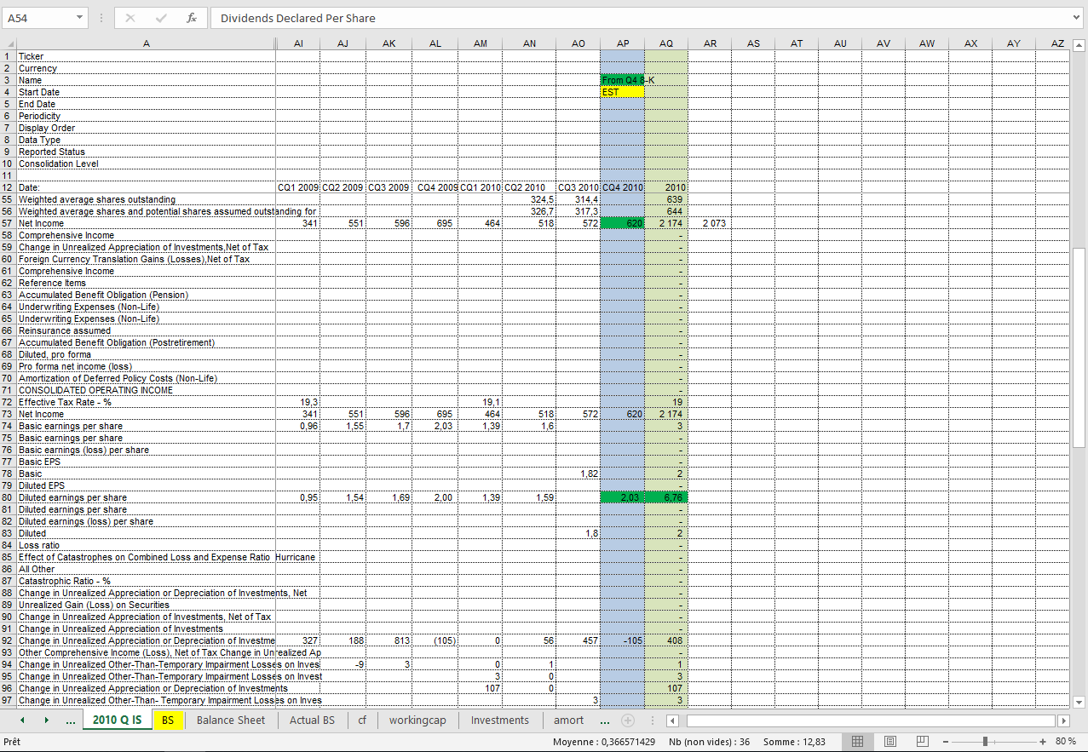Click the green 6,76 cell in column AQ
1088x752 pixels.
pos(666,497)
